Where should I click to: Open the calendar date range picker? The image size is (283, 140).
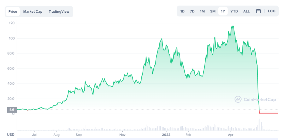pos(258,11)
